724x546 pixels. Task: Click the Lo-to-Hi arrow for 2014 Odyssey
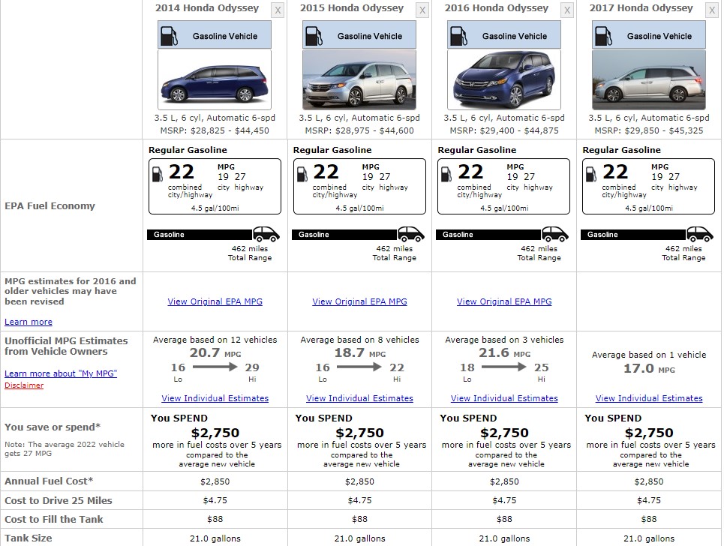[x=215, y=367]
